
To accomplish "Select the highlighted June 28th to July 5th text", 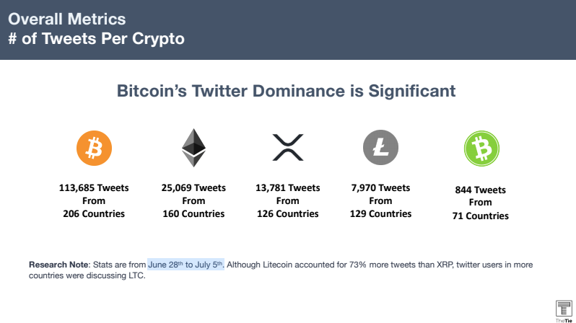I will (x=186, y=265).
